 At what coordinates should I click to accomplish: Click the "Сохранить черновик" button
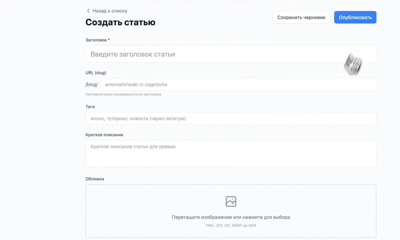click(301, 17)
